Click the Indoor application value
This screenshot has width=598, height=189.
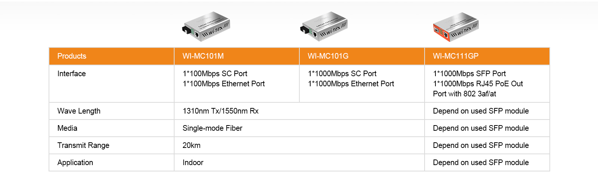click(193, 162)
